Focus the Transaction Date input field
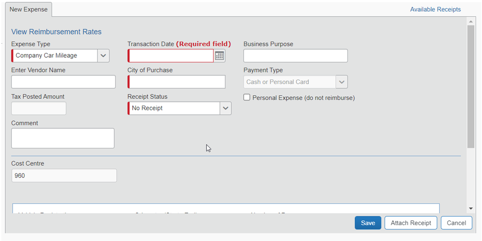This screenshot has height=241, width=482. [x=171, y=55]
